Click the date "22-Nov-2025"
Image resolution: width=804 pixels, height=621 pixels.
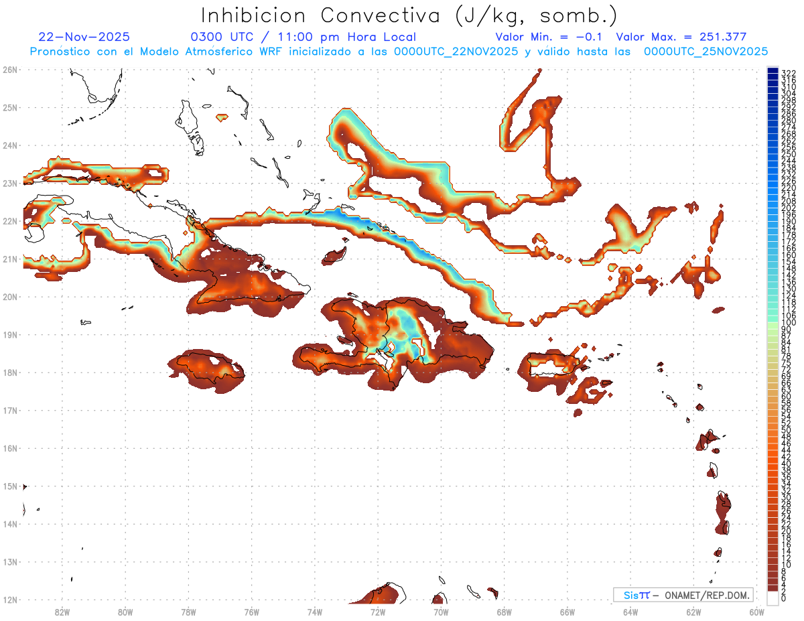84,38
